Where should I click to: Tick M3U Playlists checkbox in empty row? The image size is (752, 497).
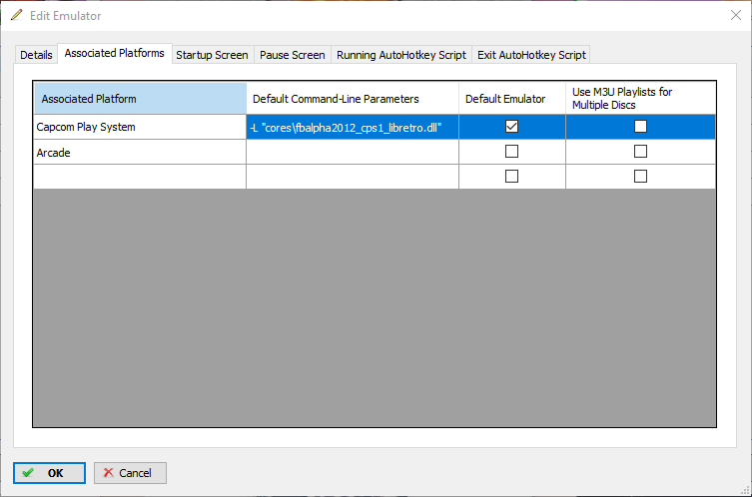coord(640,177)
